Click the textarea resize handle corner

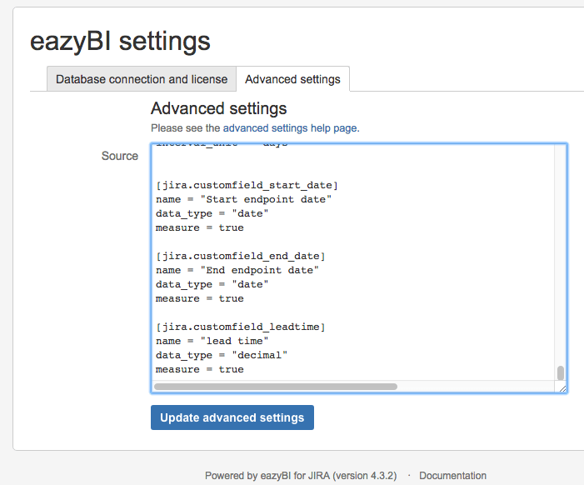pyautogui.click(x=562, y=387)
